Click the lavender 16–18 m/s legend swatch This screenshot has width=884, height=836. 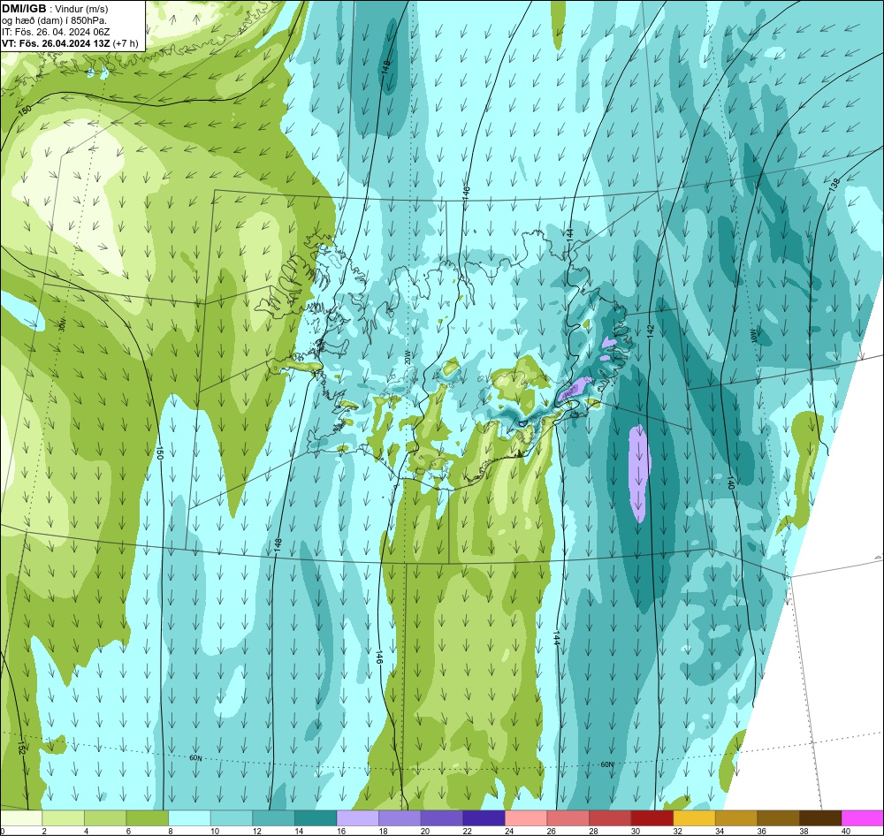pyautogui.click(x=357, y=818)
